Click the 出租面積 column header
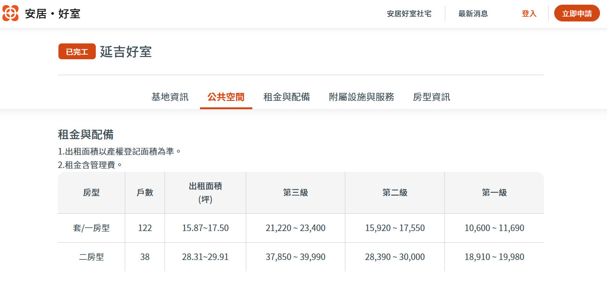This screenshot has width=607, height=281. [x=205, y=193]
